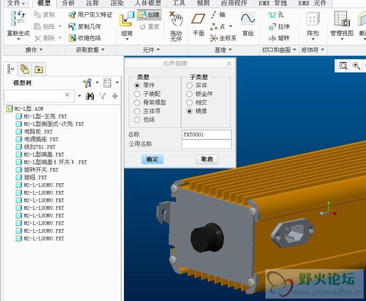Select the 骨架模型 skeleton model radio

137,103
